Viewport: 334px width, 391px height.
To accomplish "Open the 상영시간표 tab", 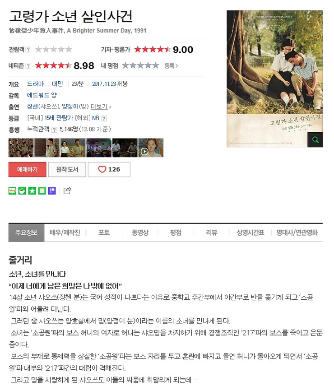I will point(250,233).
